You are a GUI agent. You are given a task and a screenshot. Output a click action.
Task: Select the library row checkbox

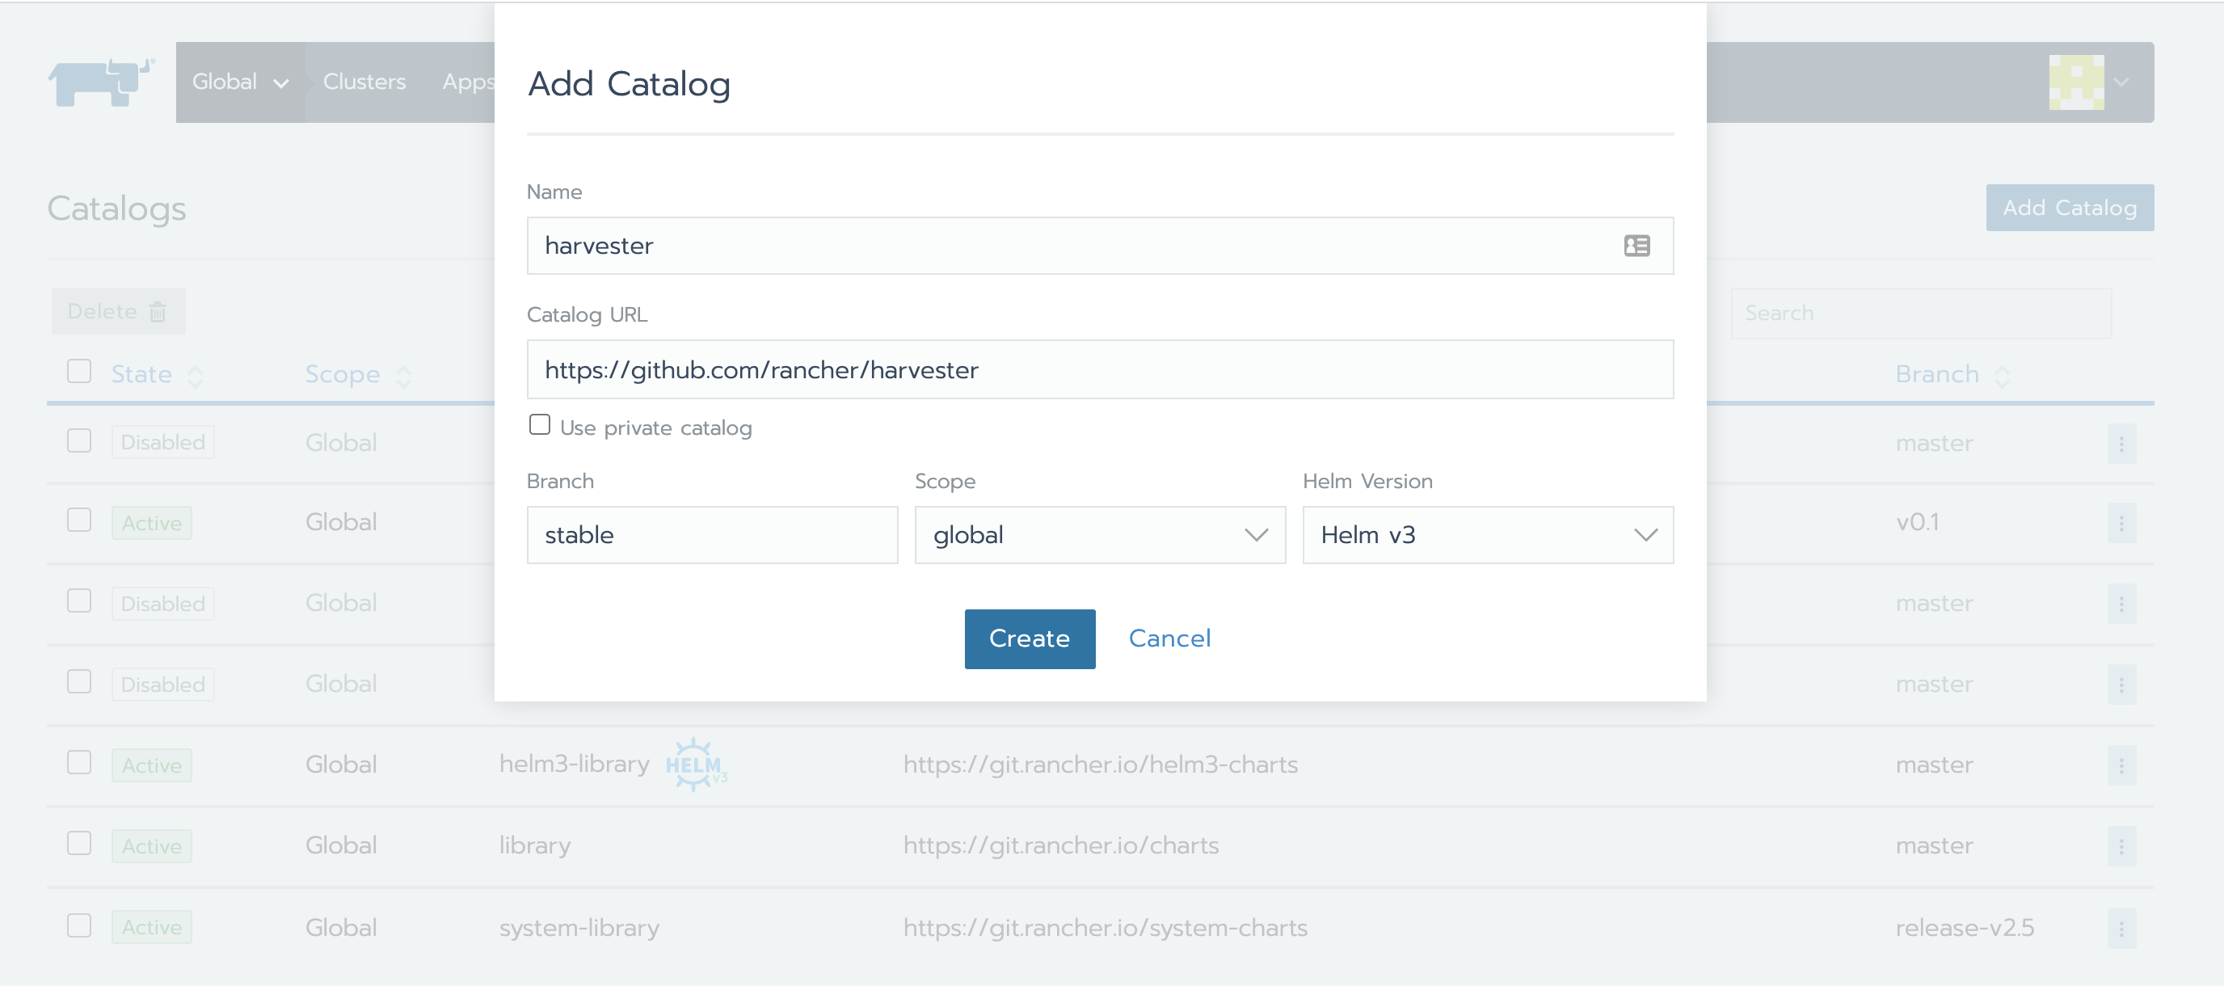click(x=79, y=844)
